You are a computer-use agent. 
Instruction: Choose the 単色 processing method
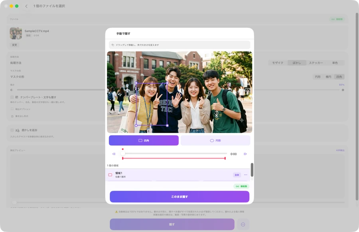click(x=335, y=63)
